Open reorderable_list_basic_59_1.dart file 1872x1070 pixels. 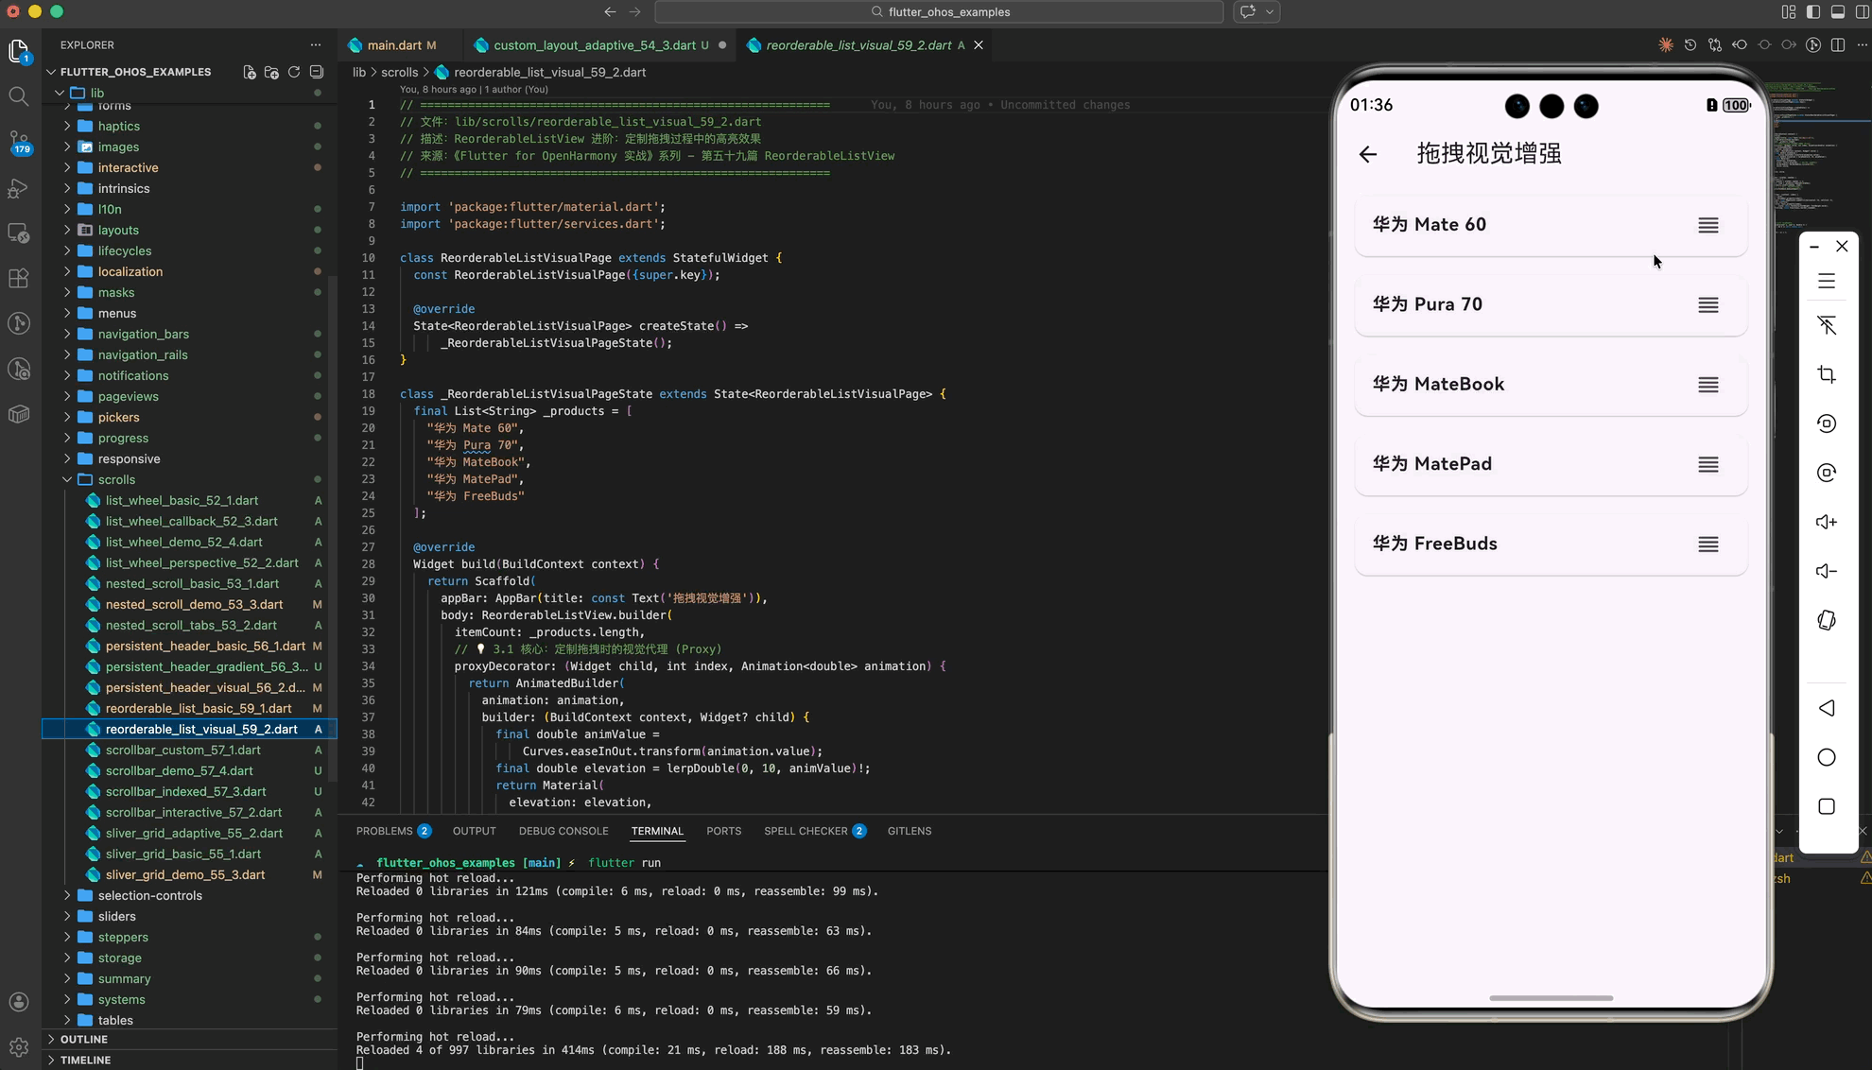coord(198,708)
